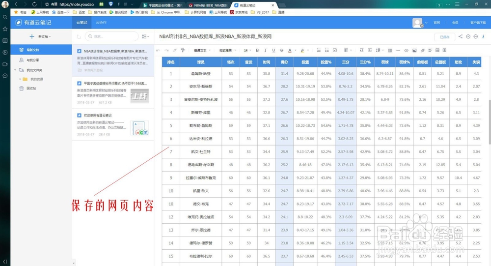Screen dimensions: 491x266
Task: Insert a table from the toolbar
Action: (390, 50)
